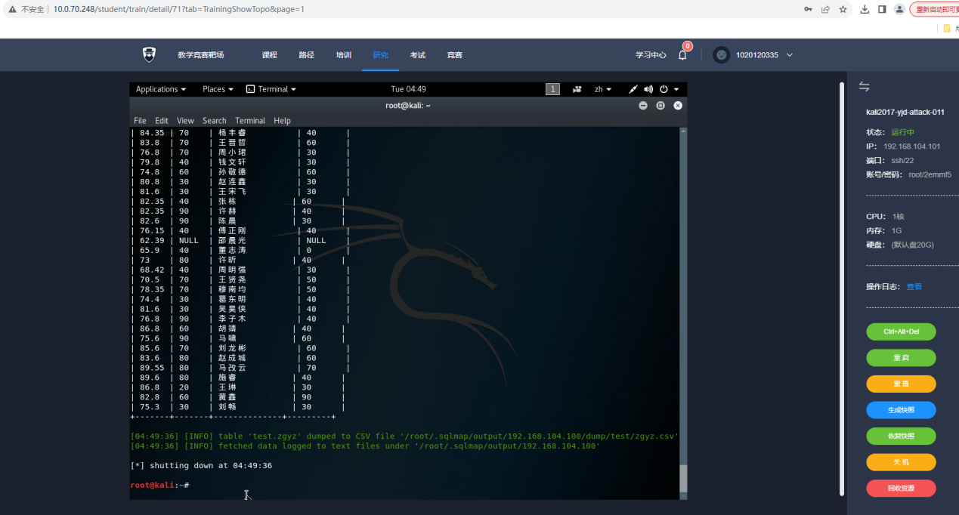Click the Kali workspace indicator "1"
The height and width of the screenshot is (515, 959).
tap(553, 89)
